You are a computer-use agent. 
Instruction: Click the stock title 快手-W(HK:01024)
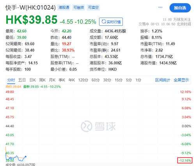tap(30, 7)
